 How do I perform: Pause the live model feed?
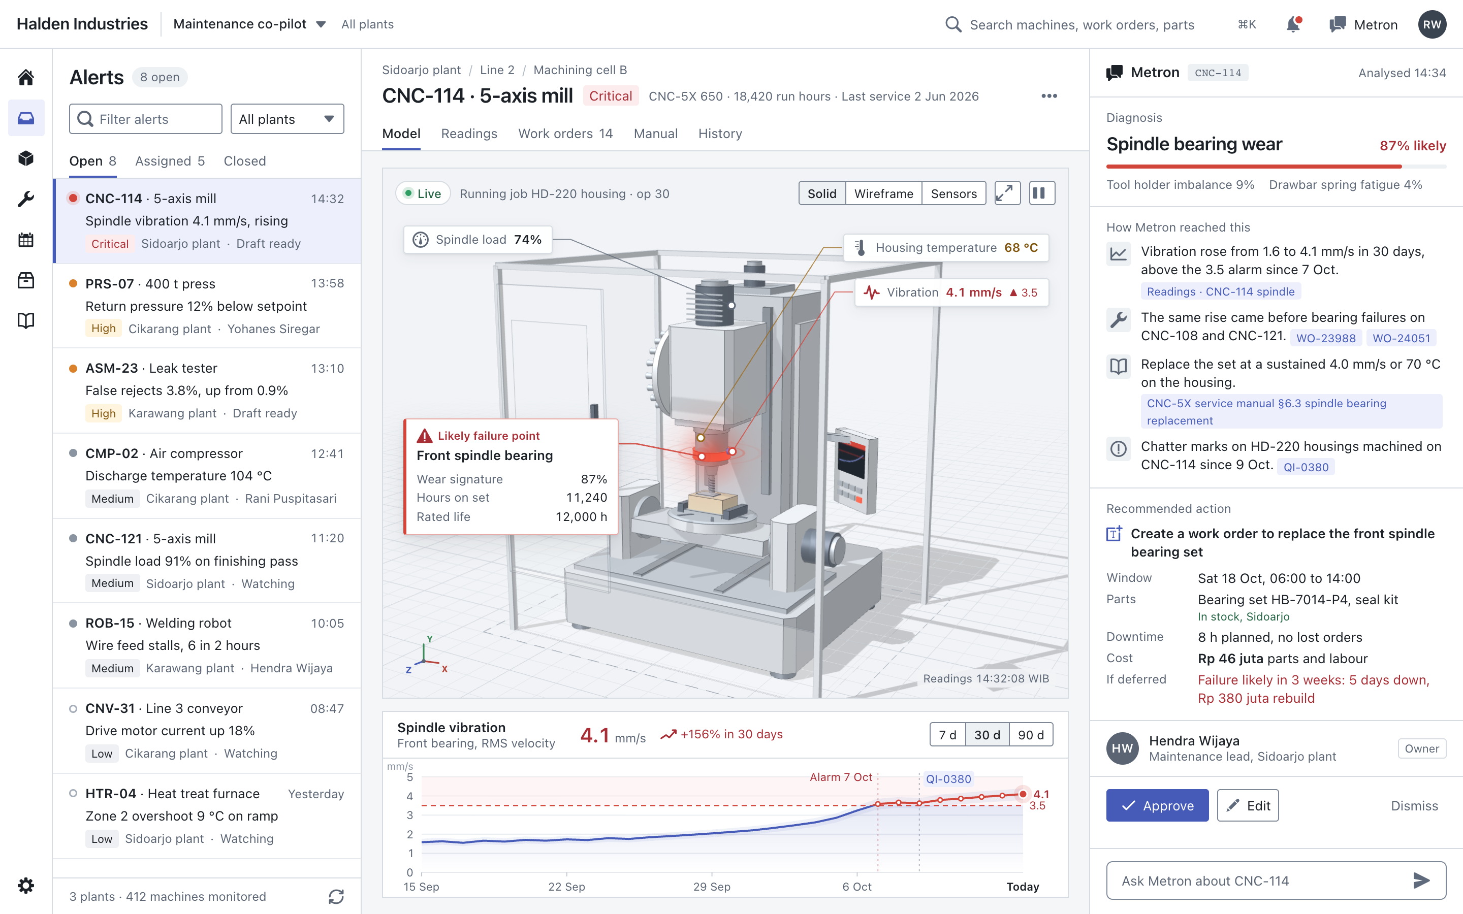(1042, 193)
